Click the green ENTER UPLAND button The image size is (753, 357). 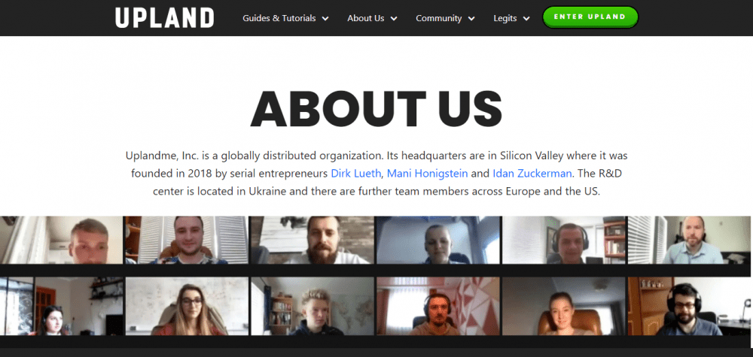tap(590, 17)
